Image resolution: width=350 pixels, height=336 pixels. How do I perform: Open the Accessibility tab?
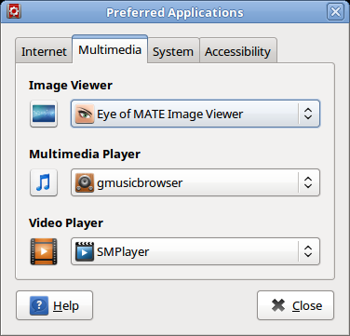tap(238, 50)
